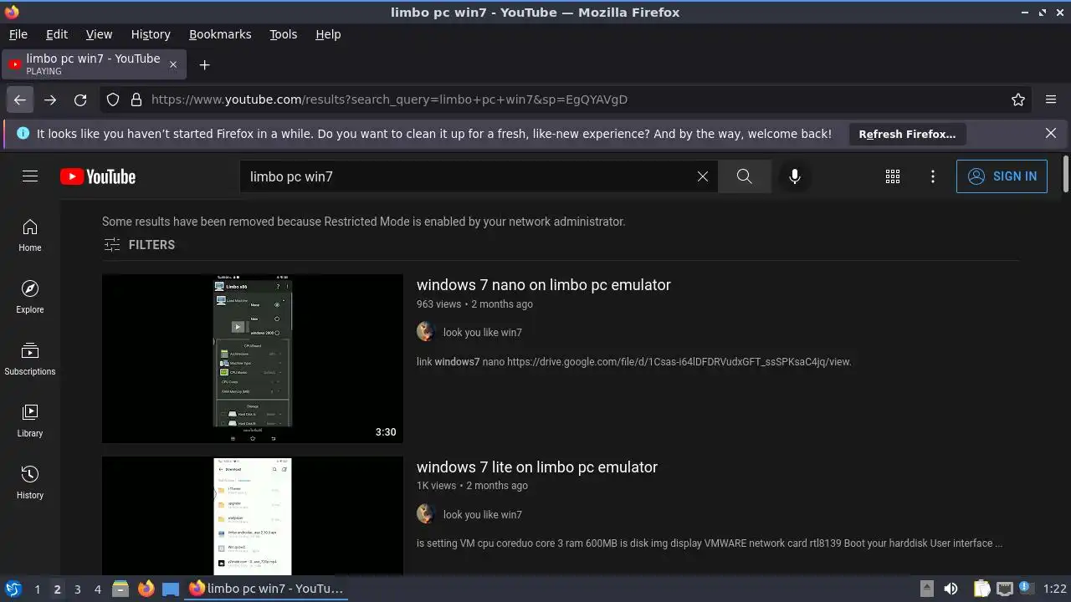The image size is (1071, 602).
Task: Open Home in the YouTube sidebar
Action: (x=30, y=236)
